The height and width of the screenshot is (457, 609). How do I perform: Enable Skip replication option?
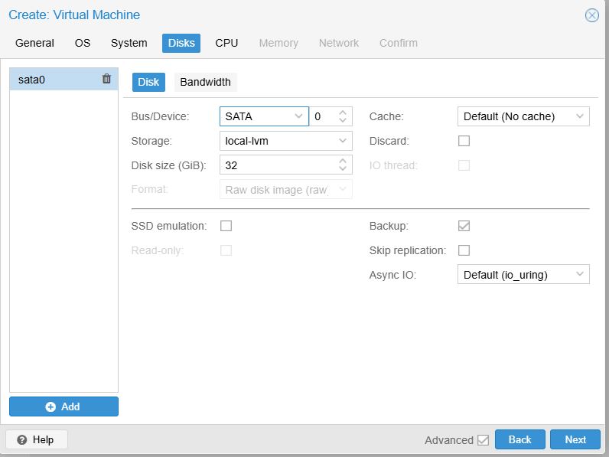[x=464, y=250]
